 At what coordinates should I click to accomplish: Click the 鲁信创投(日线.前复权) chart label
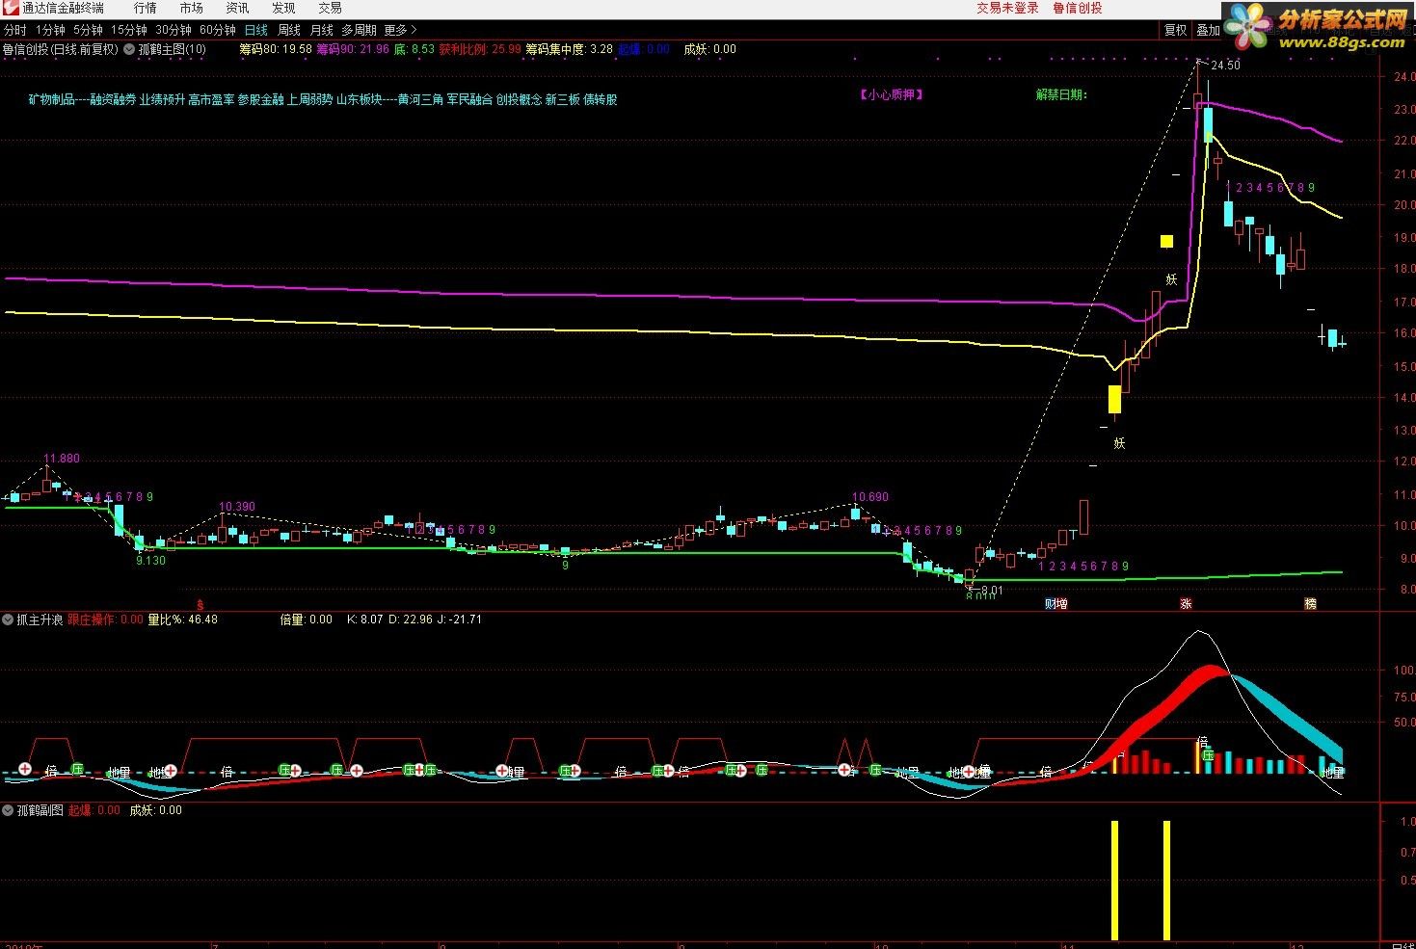point(60,49)
